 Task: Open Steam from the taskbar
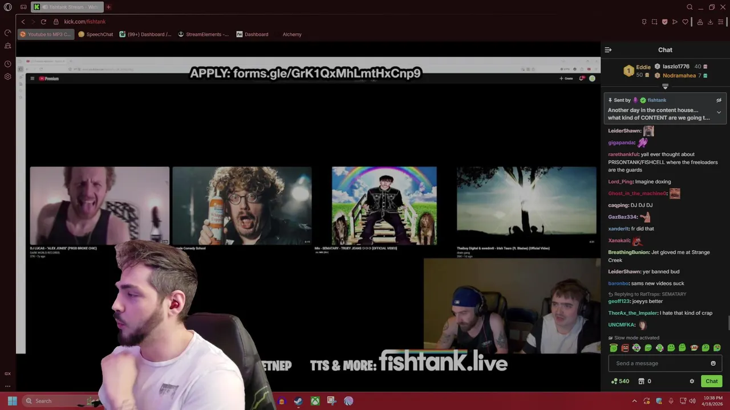[298, 401]
